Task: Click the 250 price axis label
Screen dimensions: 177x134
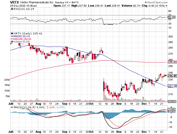Action: (x=170, y=66)
